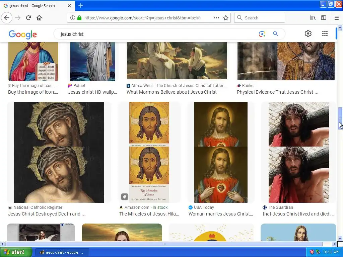Follow 'Woman marries Jesus Christ...' link
Viewport: 343px width, 257px height.
(x=221, y=214)
